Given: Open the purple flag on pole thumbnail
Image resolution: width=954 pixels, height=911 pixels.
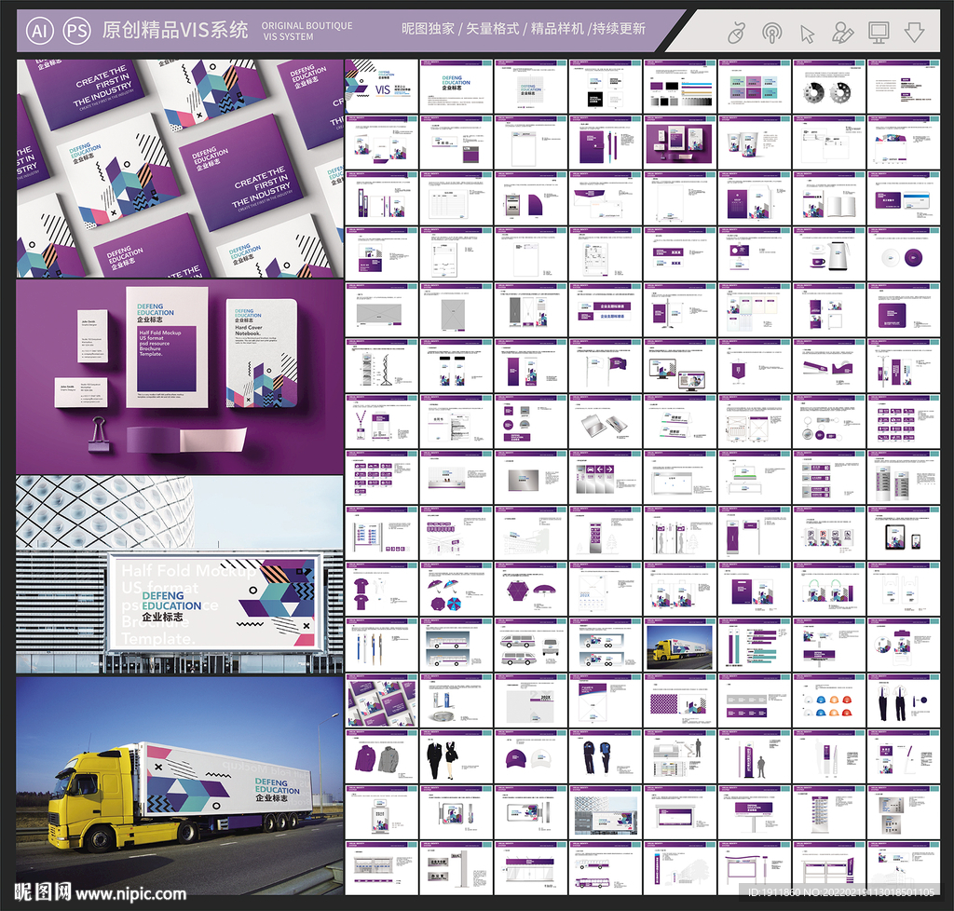Looking at the screenshot, I should tap(606, 365).
